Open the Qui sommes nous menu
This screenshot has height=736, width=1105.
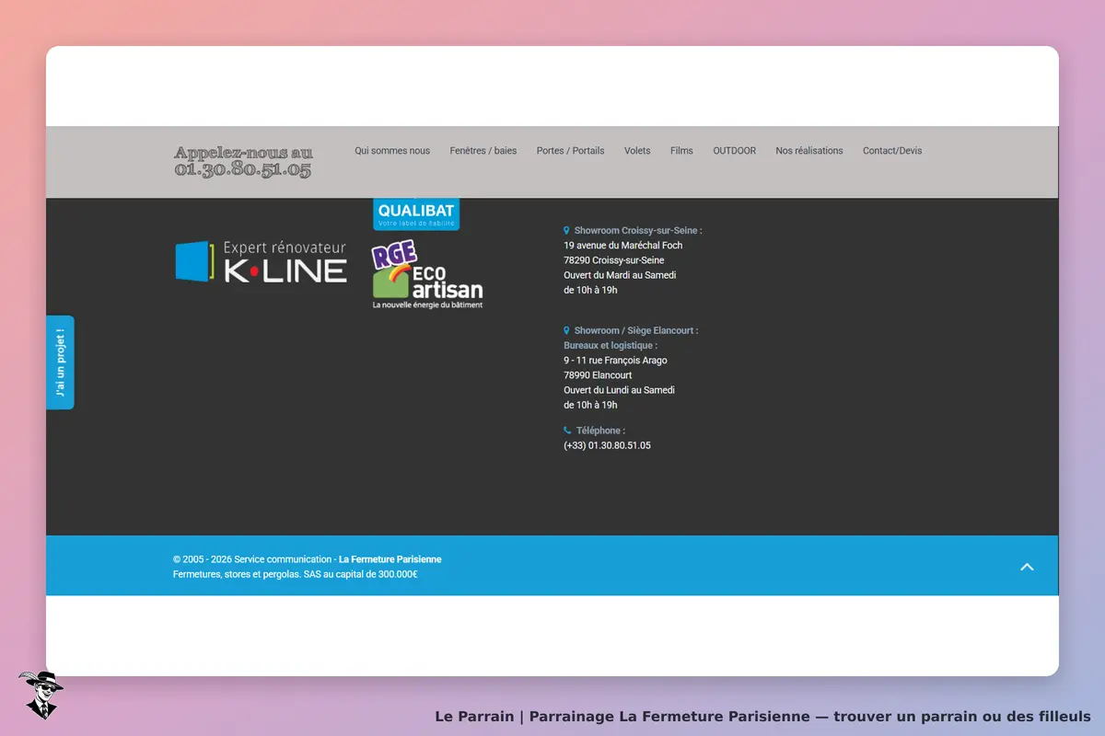(x=392, y=151)
